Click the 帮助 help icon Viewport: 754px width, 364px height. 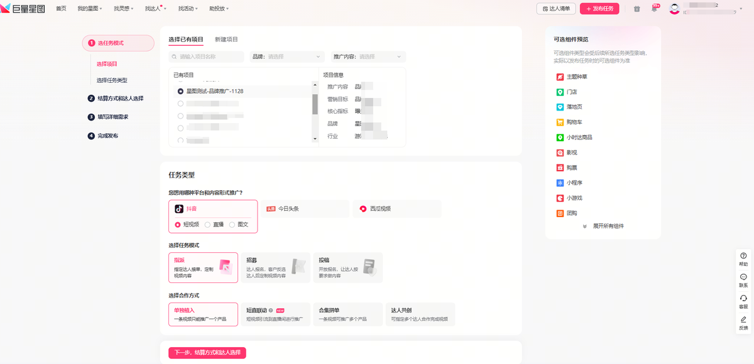pyautogui.click(x=743, y=256)
